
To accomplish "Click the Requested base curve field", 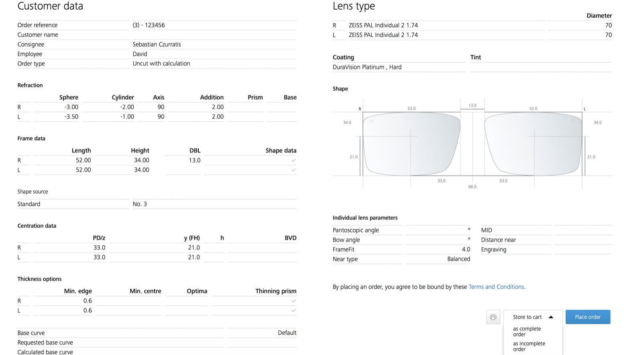I will click(x=262, y=343).
